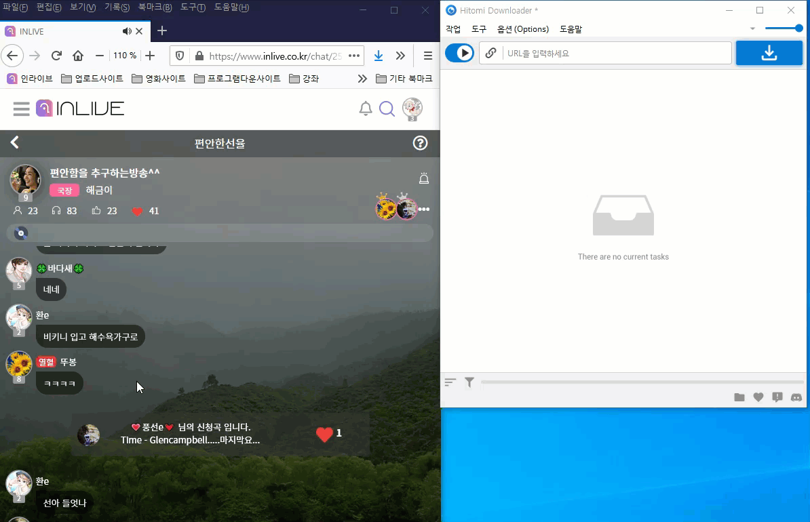Viewport: 810px width, 522px height.
Task: Click the INLIVE logo
Action: (80, 108)
